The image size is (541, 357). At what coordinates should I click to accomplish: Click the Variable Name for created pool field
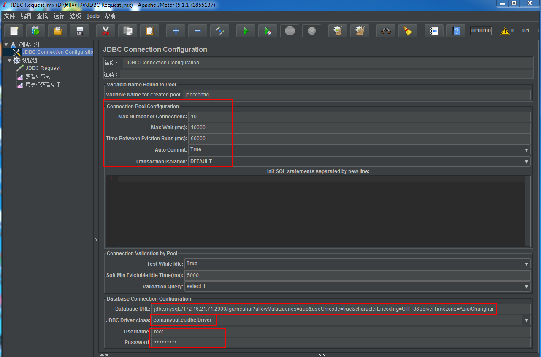click(x=357, y=95)
